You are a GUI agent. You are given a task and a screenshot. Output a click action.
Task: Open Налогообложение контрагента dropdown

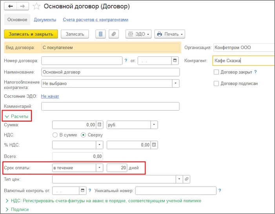click(x=176, y=83)
